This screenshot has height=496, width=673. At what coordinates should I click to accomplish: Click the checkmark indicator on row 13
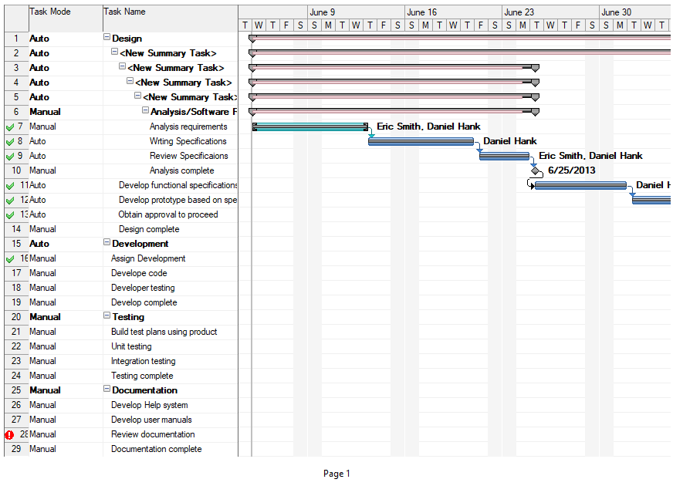(9, 215)
